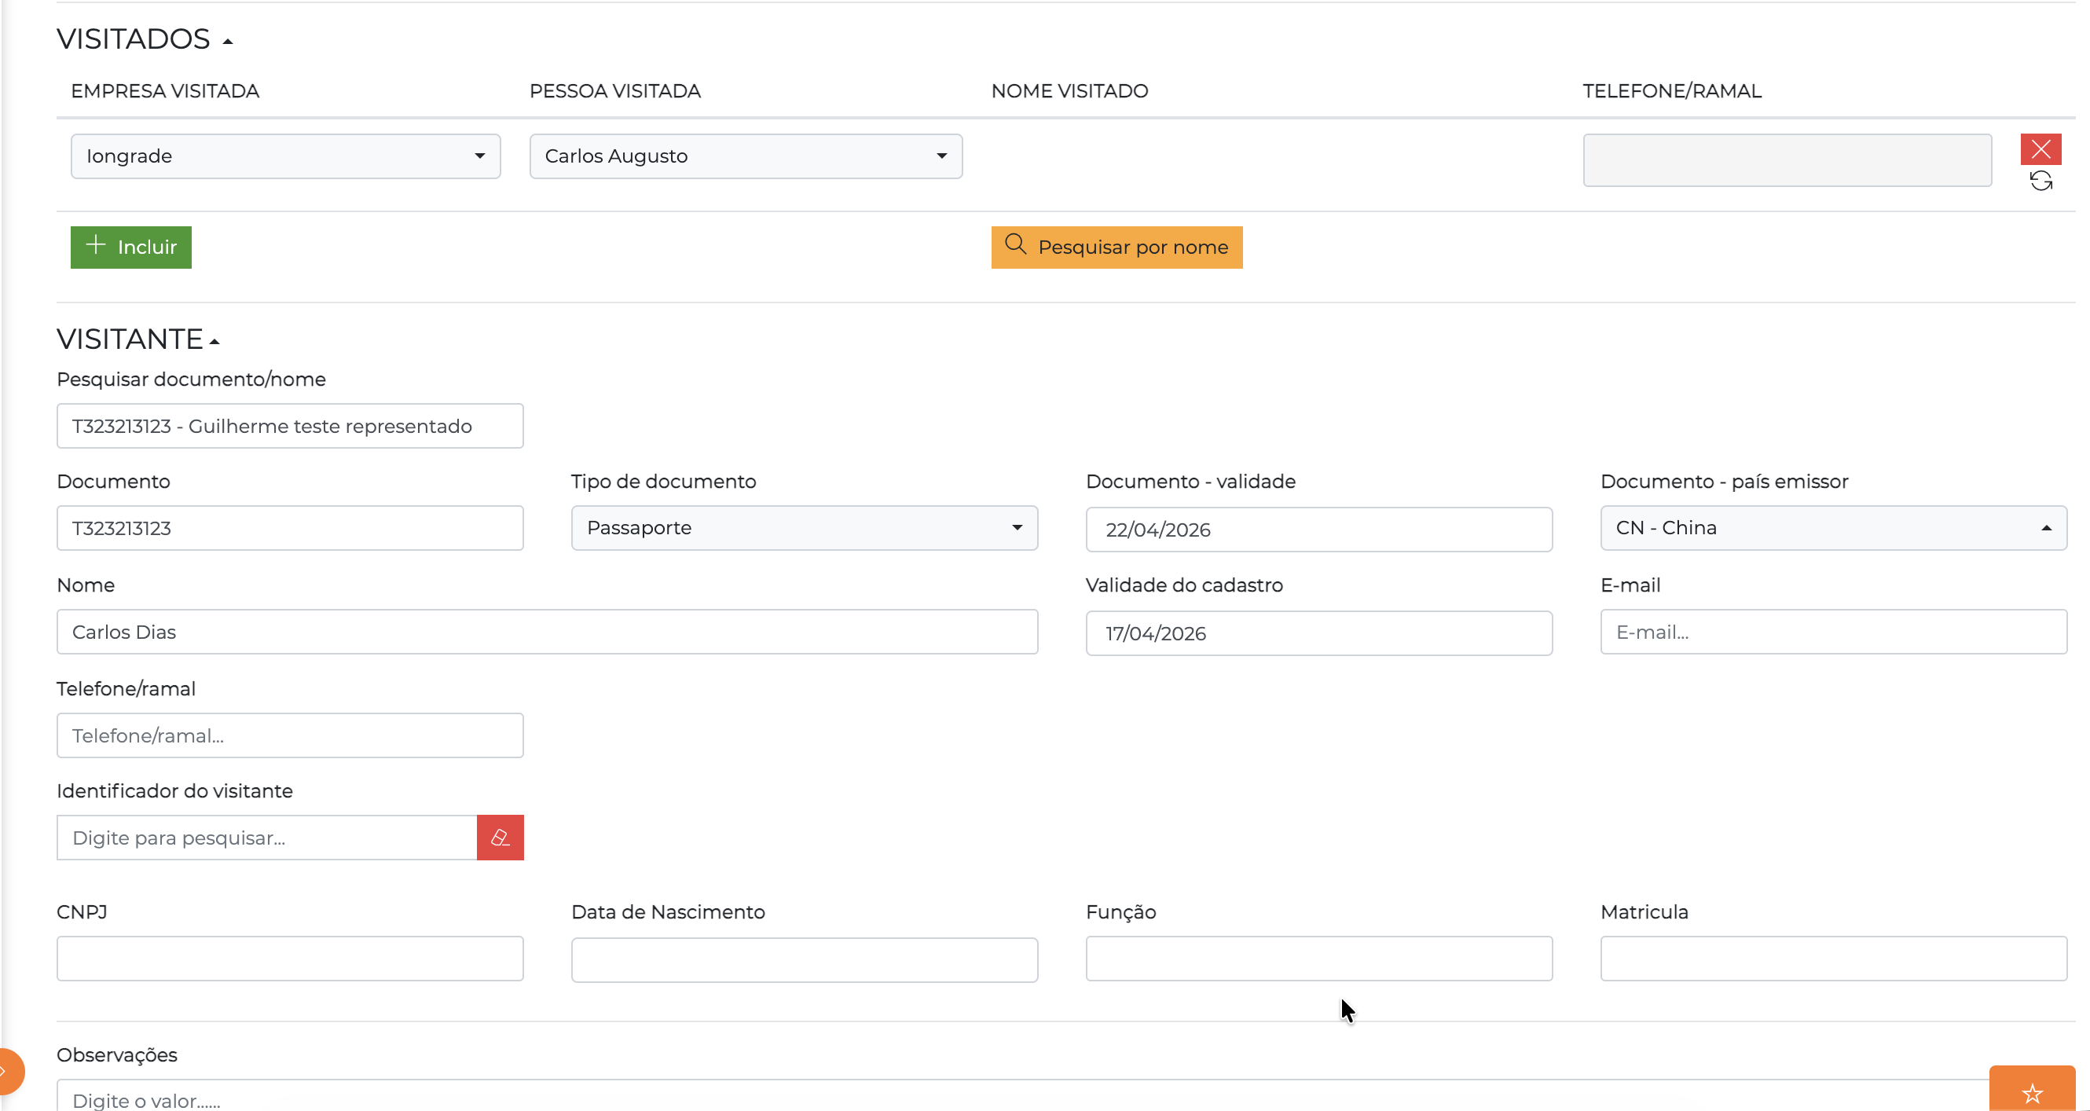Click the E-mail input field

coord(1833,632)
